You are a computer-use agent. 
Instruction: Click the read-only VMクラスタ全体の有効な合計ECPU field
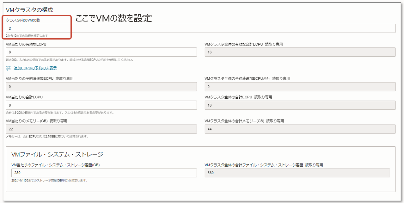(300, 52)
